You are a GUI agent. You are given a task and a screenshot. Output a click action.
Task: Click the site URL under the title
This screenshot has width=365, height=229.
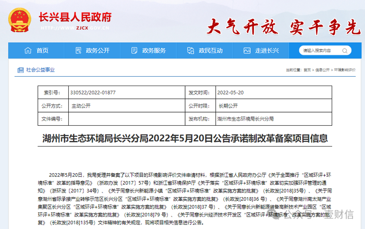click(x=75, y=28)
